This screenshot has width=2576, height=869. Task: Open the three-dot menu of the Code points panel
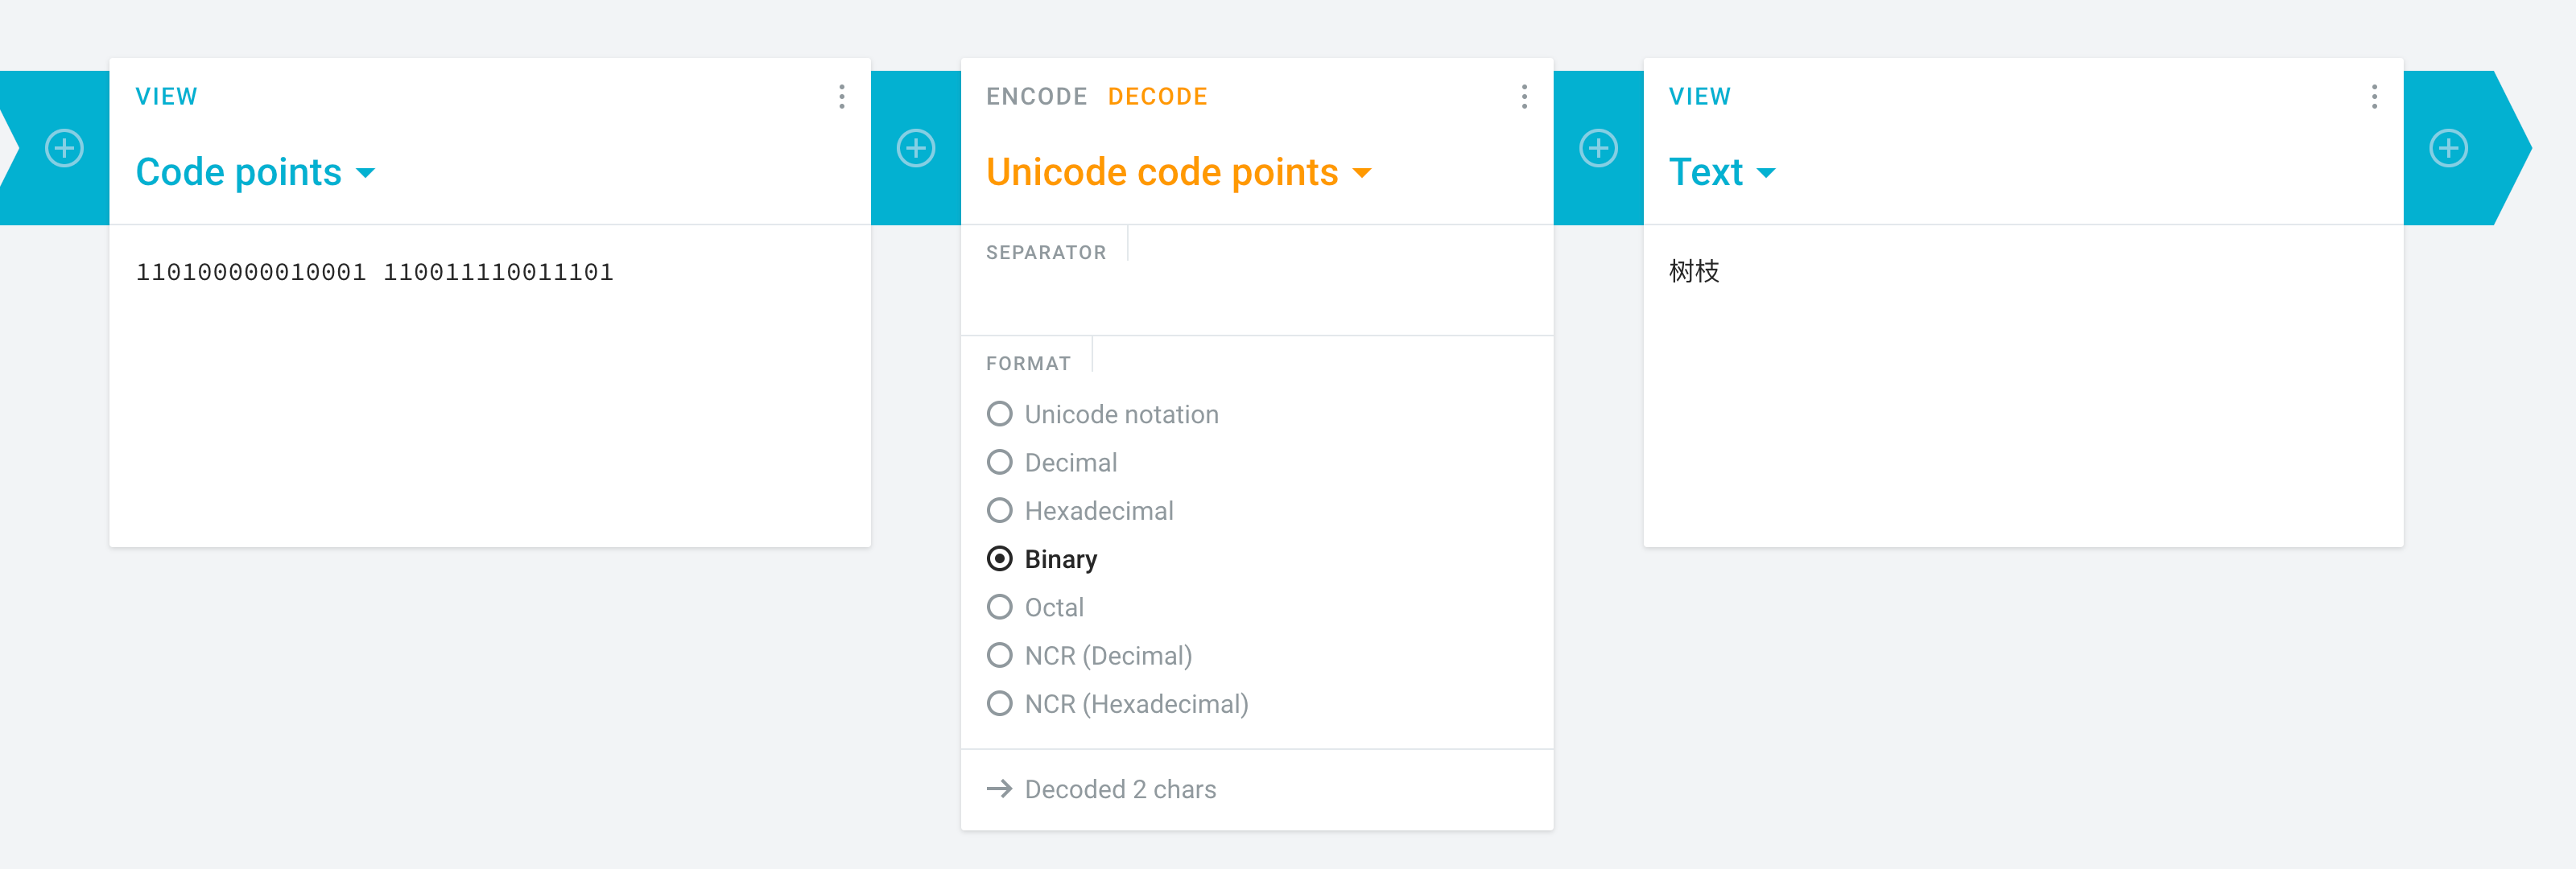tap(842, 96)
